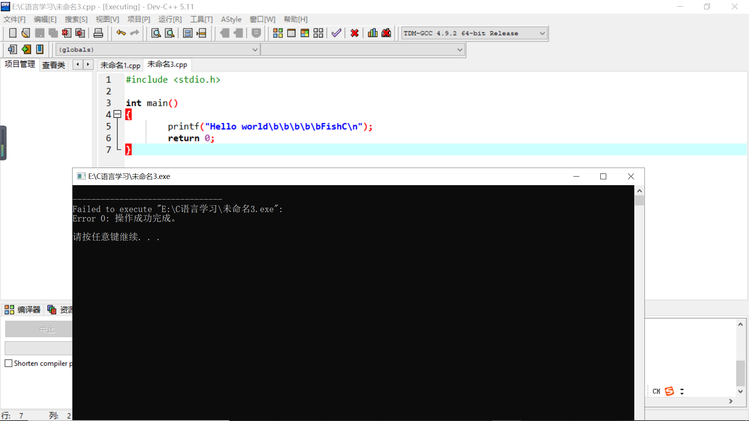Image resolution: width=749 pixels, height=421 pixels.
Task: Open the Replace dialog from toolbar
Action: click(x=170, y=33)
